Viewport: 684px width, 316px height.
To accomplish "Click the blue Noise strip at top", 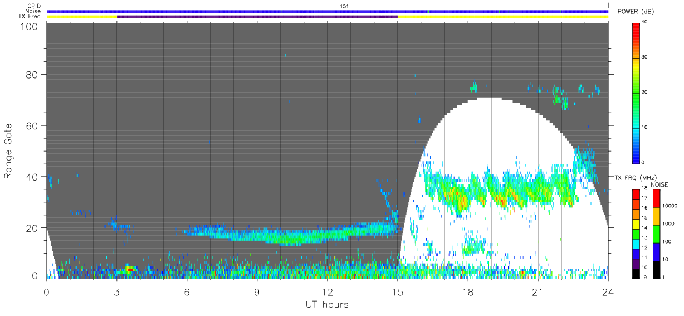I will 328,11.
